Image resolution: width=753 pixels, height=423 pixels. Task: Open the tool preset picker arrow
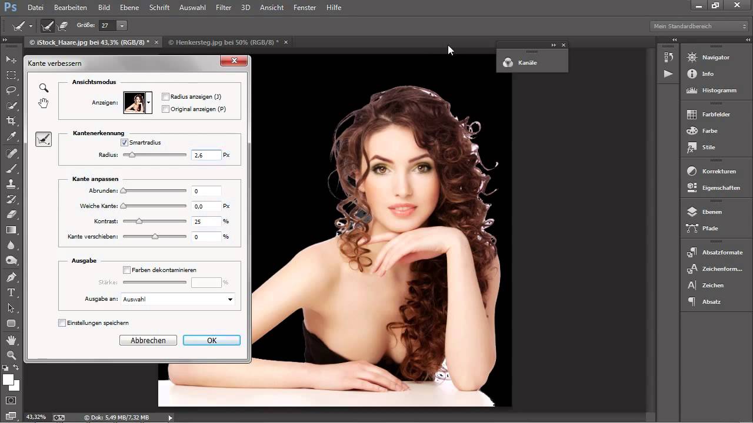click(x=31, y=26)
